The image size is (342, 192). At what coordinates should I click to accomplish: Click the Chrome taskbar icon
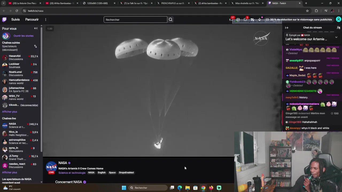pos(203,188)
